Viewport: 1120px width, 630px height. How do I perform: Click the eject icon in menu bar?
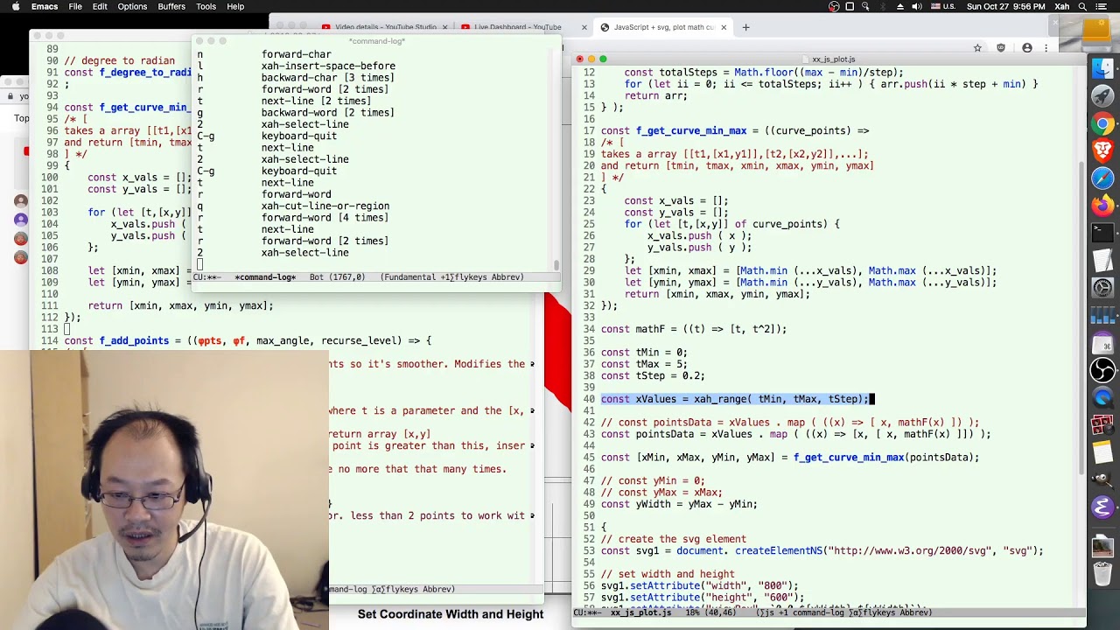pos(899,6)
